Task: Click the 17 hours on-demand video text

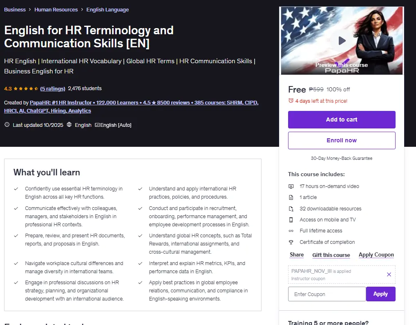Action: click(x=329, y=186)
